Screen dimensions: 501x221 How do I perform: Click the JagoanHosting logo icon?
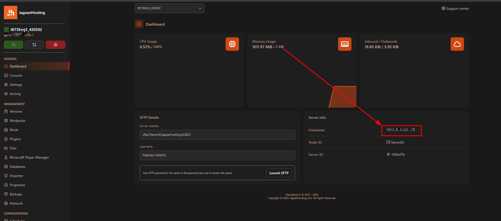point(11,13)
